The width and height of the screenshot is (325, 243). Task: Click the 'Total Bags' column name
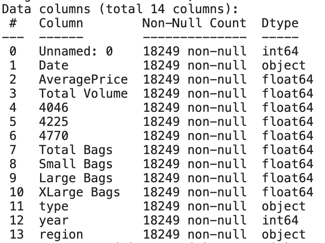(x=75, y=150)
